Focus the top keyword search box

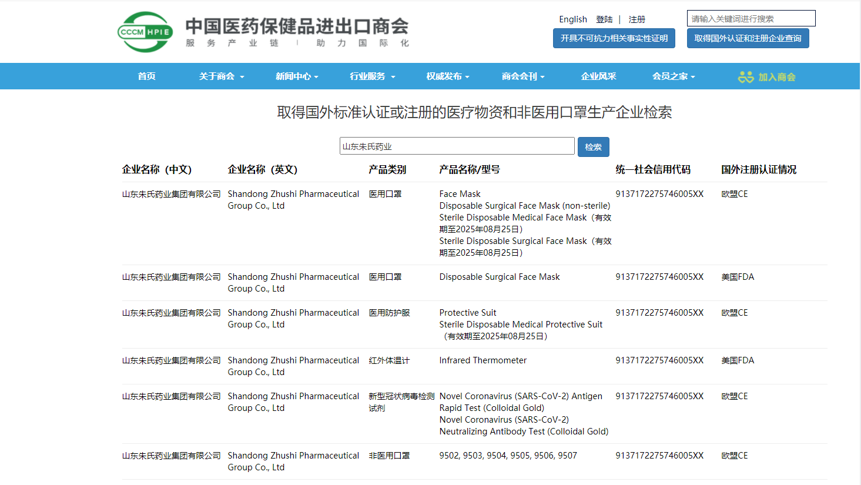(751, 18)
